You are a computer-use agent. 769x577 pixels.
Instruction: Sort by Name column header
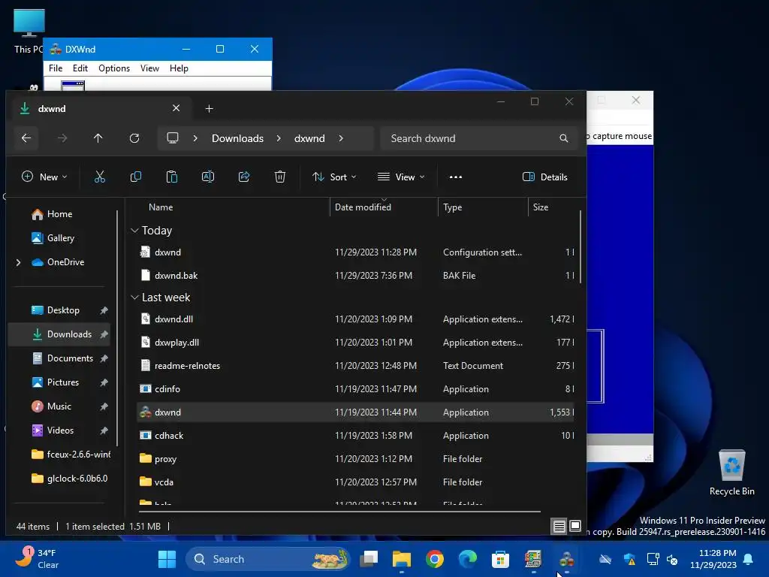pyautogui.click(x=161, y=207)
